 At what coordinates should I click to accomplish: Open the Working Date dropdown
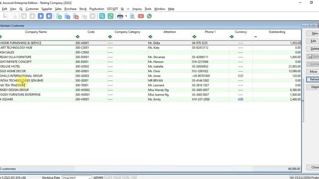(90, 178)
